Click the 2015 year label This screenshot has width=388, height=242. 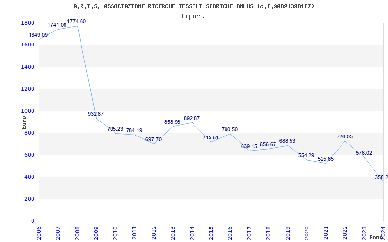tap(211, 233)
